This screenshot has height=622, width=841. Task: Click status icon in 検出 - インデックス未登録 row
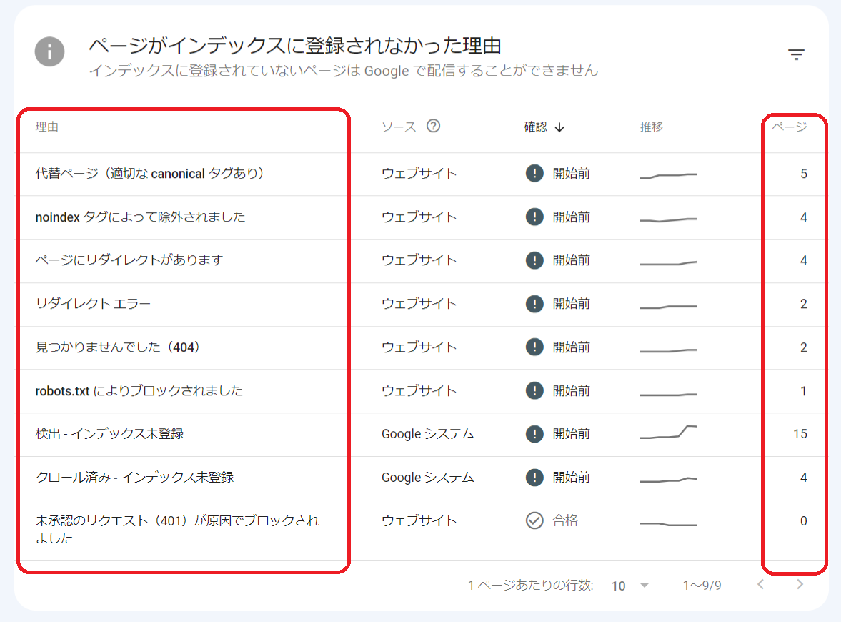[534, 434]
